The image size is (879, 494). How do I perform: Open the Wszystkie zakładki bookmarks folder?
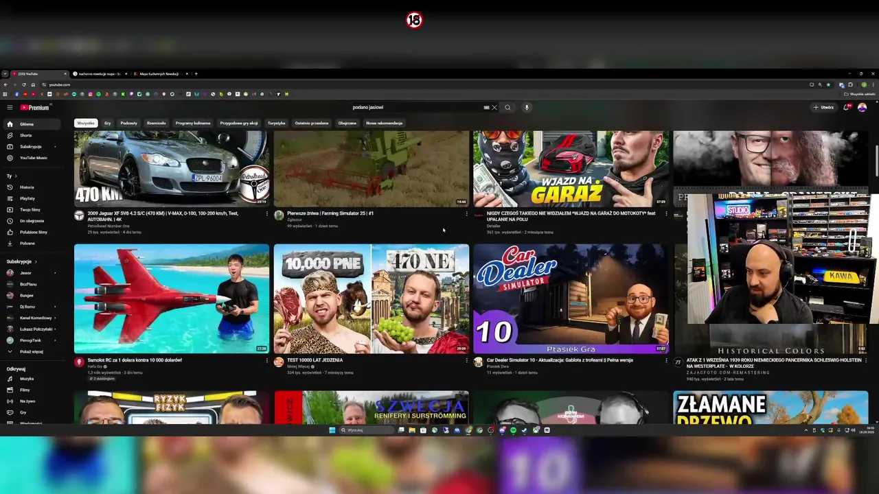coord(861,94)
